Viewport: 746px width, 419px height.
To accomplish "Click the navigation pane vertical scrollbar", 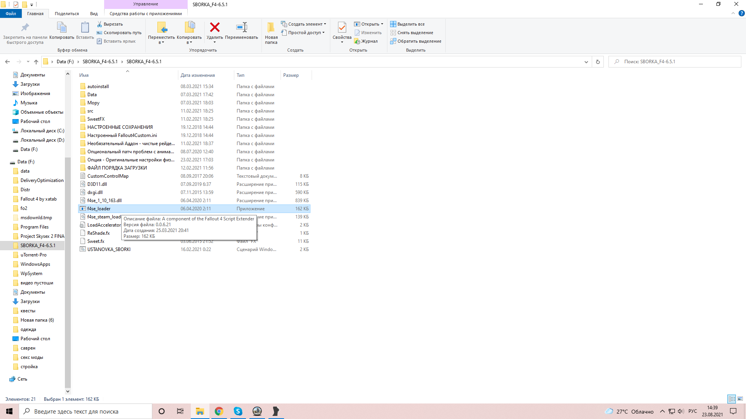I will click(x=68, y=272).
